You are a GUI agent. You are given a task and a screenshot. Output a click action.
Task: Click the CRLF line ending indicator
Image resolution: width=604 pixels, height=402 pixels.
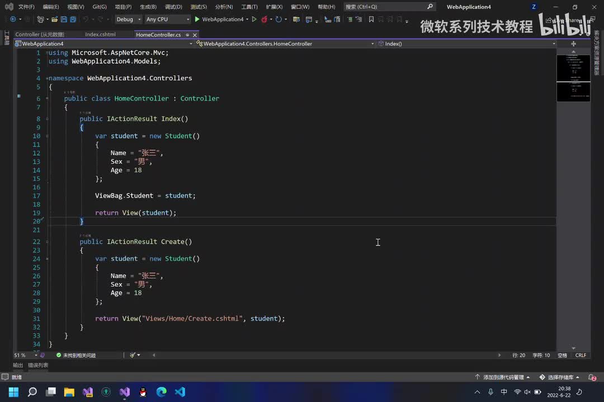[581, 355]
